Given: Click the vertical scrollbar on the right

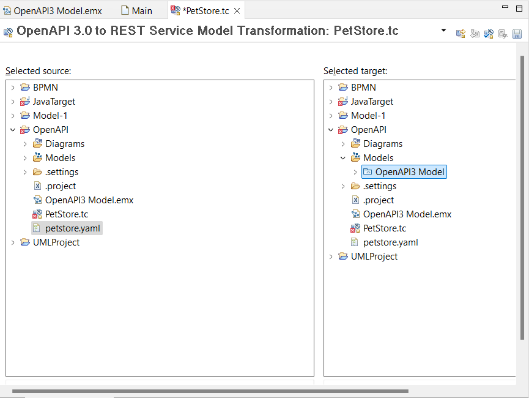Looking at the screenshot, I should [x=522, y=198].
